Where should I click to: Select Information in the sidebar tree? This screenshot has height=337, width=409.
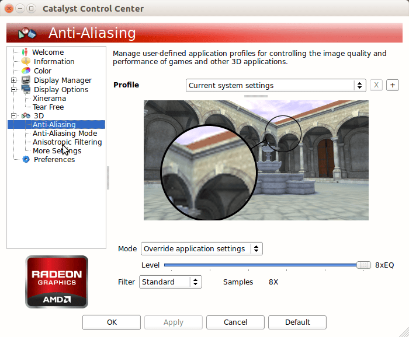tap(54, 61)
